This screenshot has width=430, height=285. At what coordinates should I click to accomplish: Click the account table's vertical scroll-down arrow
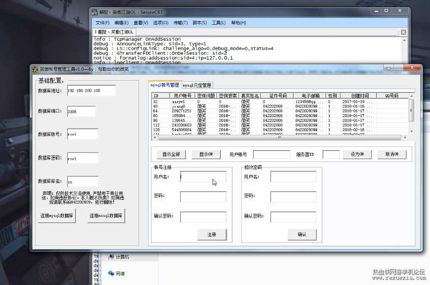pyautogui.click(x=411, y=131)
